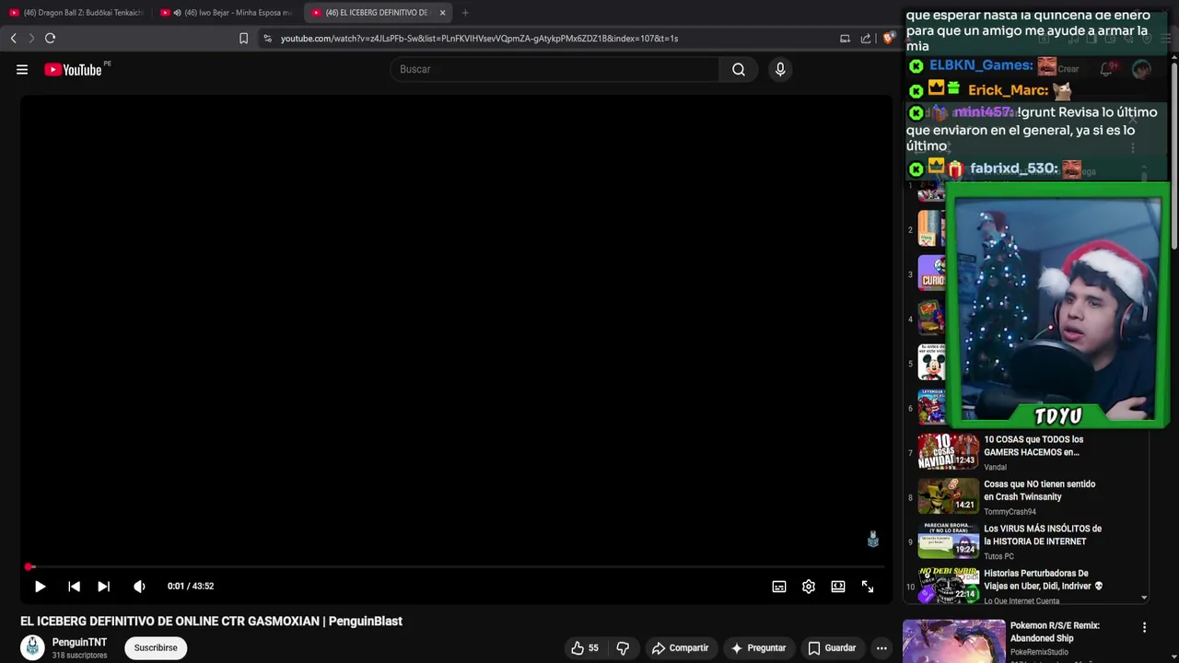Image resolution: width=1179 pixels, height=663 pixels.
Task: Skip to the previous playlist video
Action: tap(74, 587)
